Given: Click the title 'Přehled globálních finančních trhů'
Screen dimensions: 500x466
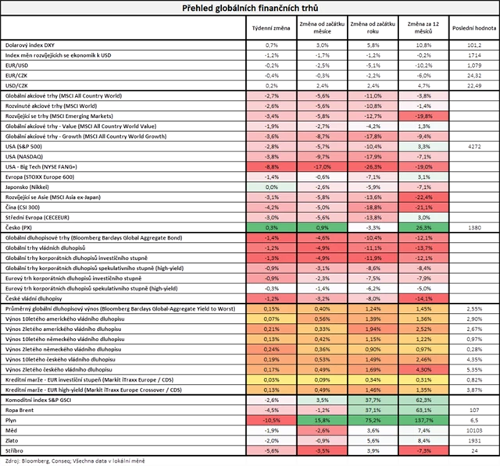Looking at the screenshot, I should [250, 7].
